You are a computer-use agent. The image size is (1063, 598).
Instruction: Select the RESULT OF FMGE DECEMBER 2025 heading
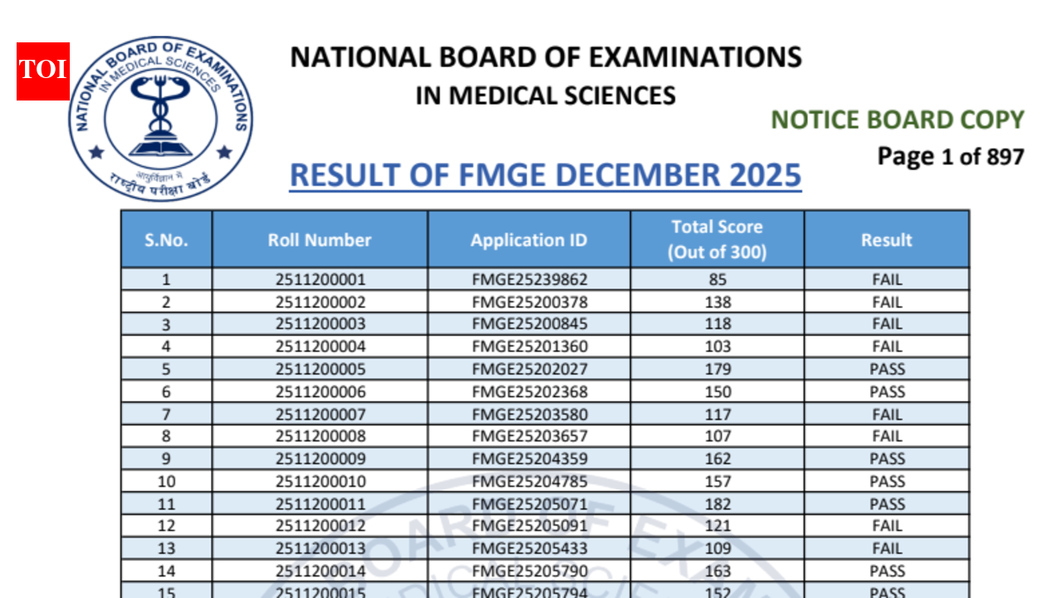coord(546,175)
